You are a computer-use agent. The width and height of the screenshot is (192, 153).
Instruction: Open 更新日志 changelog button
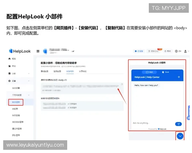(153, 51)
